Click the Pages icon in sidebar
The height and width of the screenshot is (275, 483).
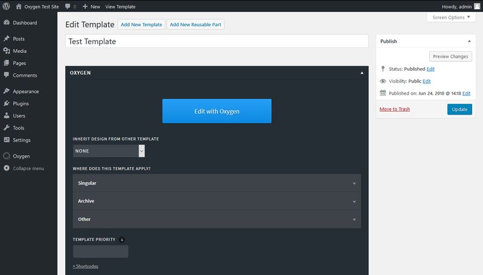point(7,63)
